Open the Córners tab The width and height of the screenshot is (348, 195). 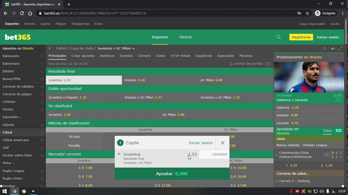click(x=144, y=56)
